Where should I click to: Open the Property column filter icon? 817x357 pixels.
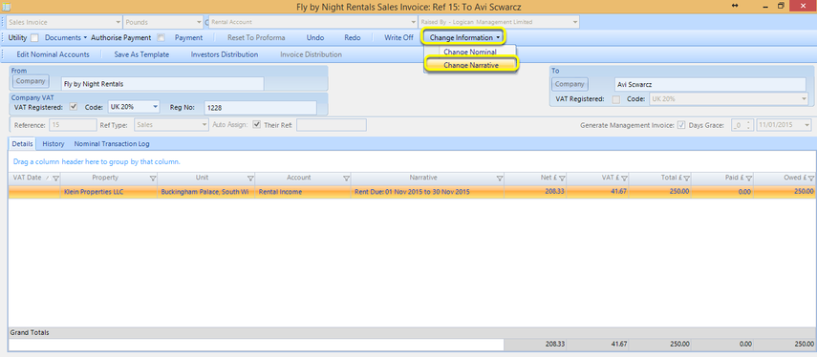[x=153, y=178]
